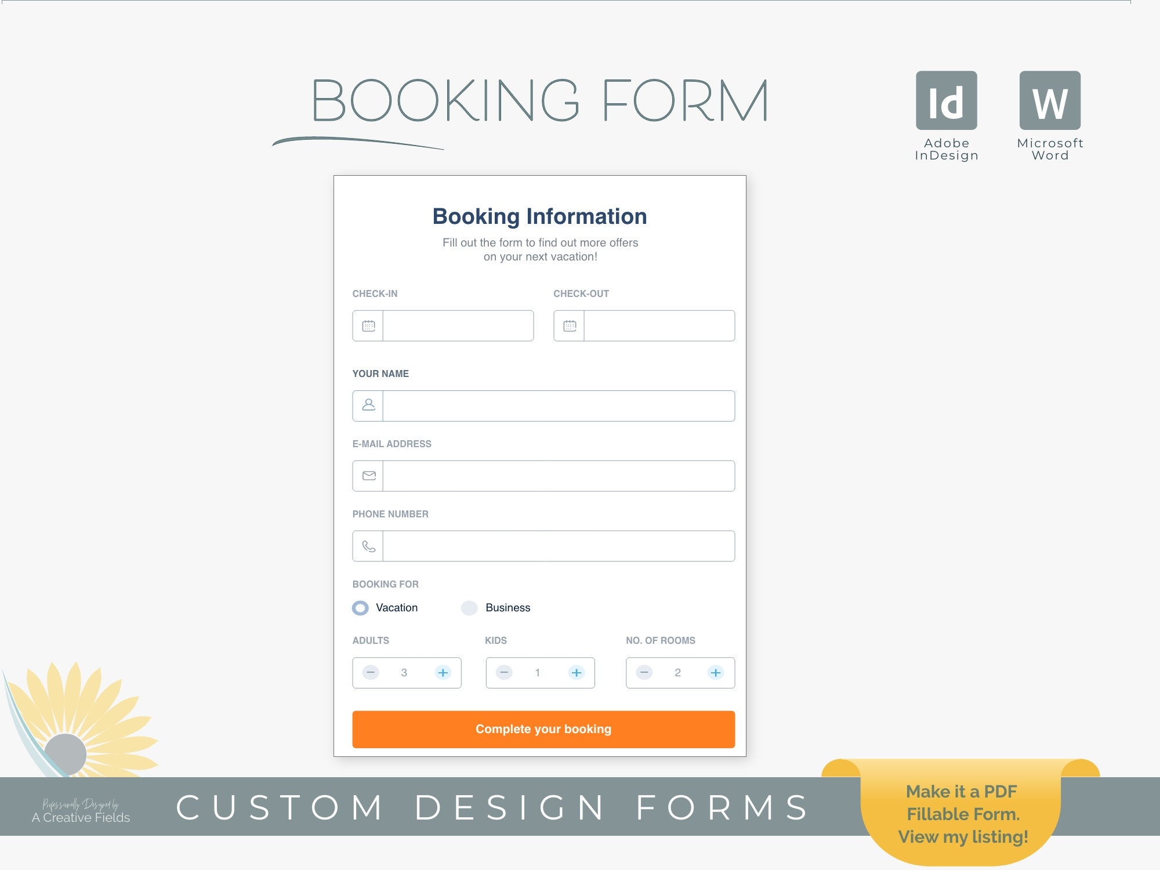Select the Business booking option
The image size is (1160, 870).
click(469, 608)
